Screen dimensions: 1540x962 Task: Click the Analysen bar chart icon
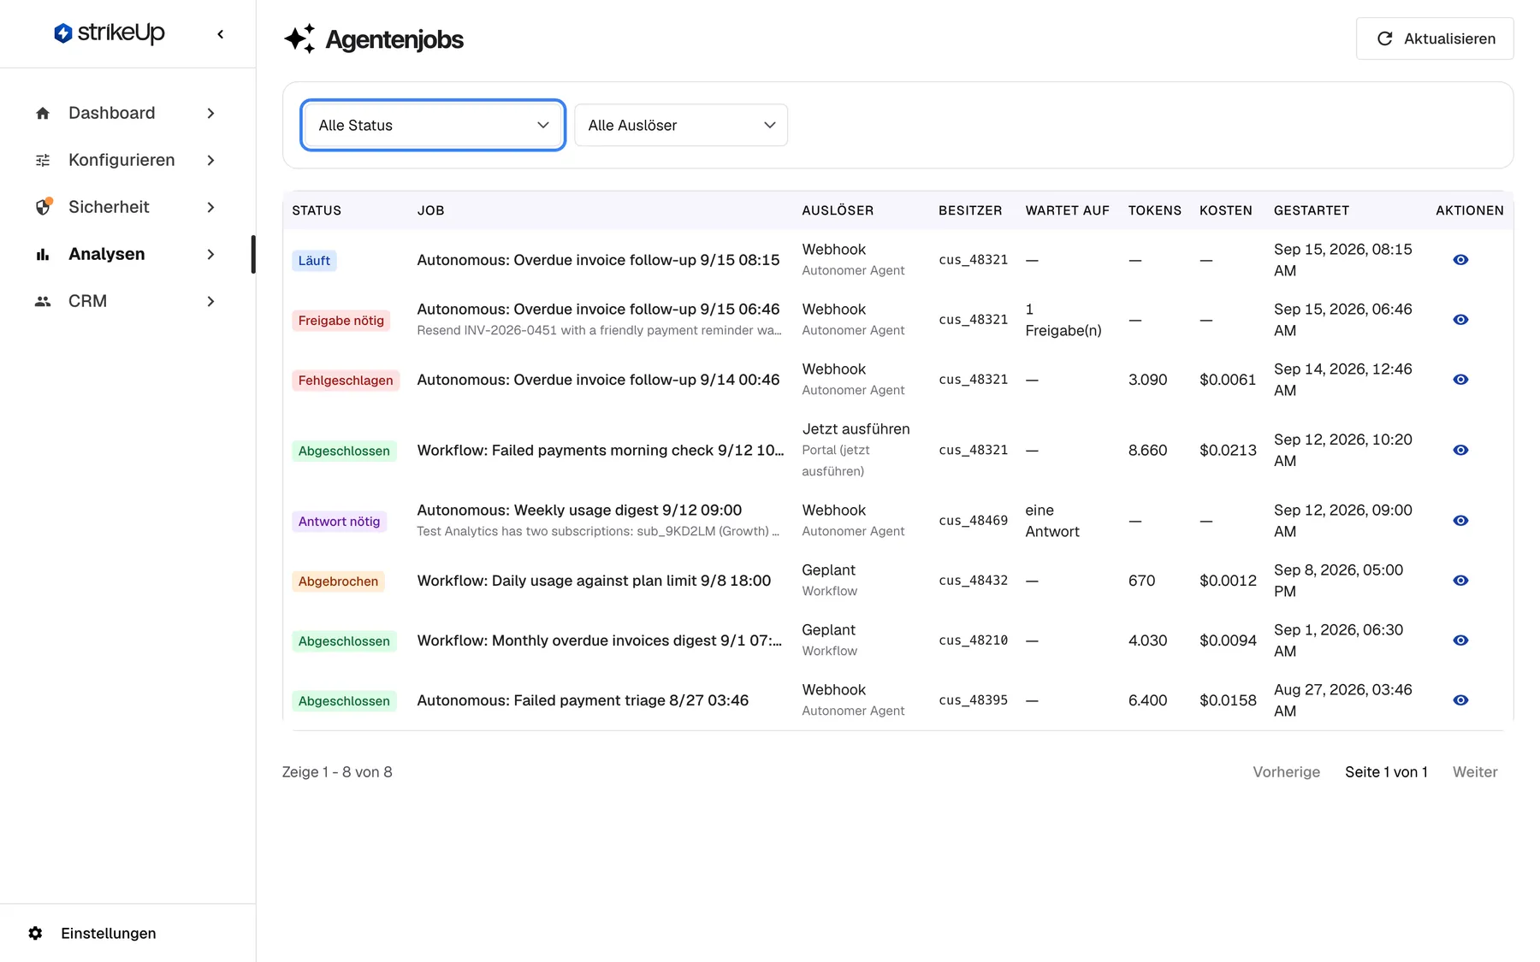click(43, 254)
